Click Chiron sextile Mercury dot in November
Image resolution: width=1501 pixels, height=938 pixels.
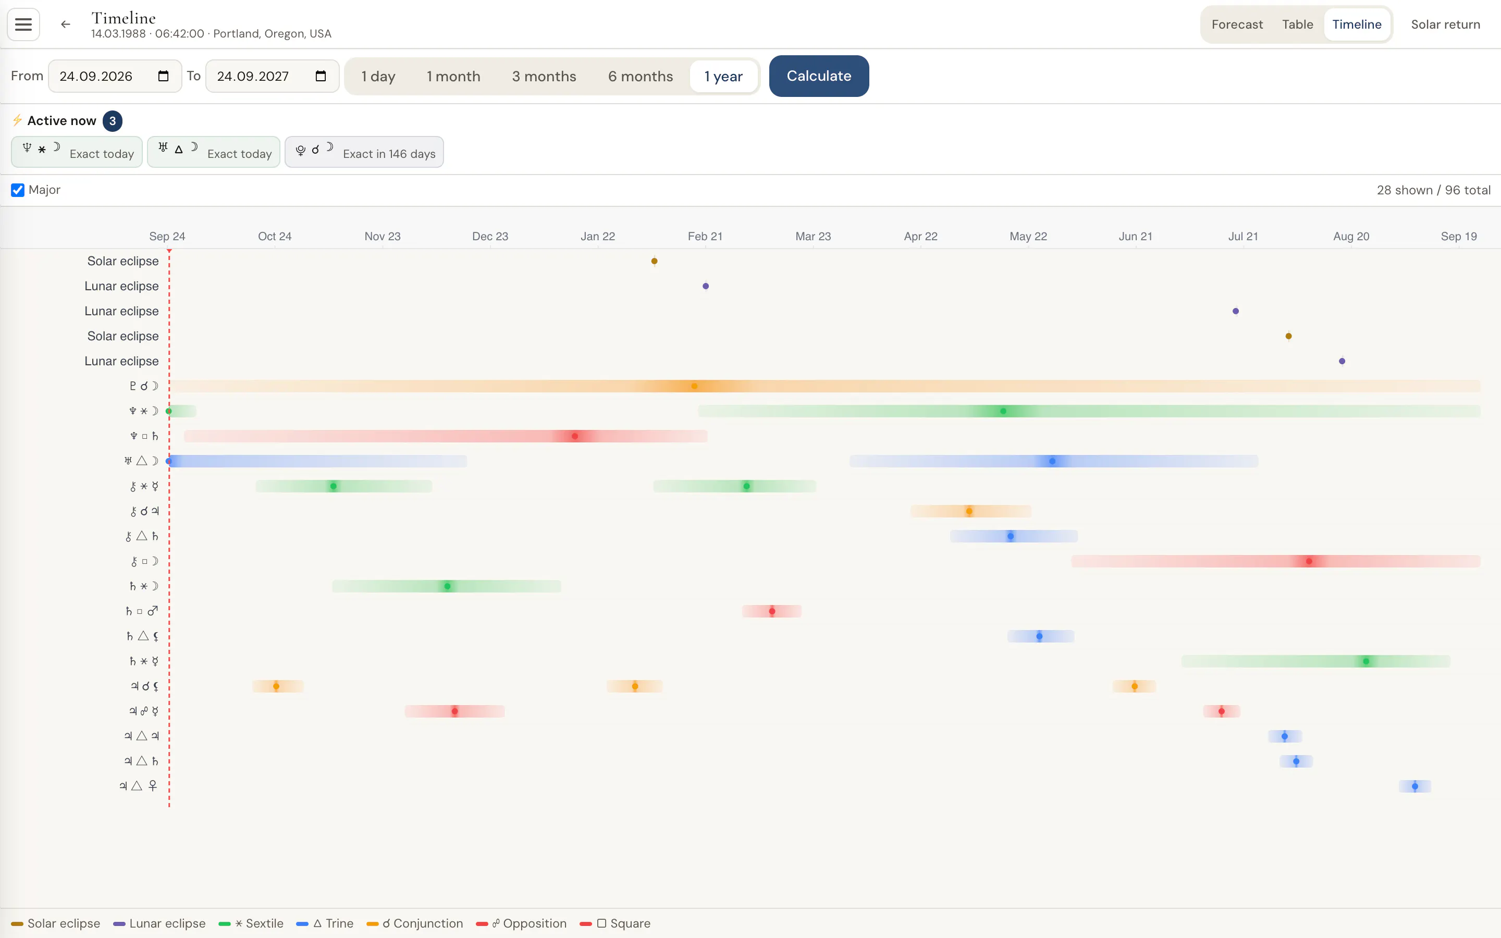point(334,486)
